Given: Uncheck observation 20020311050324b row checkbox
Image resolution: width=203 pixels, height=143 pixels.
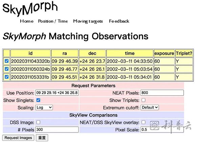Looking at the screenshot, I should [x=7, y=69].
